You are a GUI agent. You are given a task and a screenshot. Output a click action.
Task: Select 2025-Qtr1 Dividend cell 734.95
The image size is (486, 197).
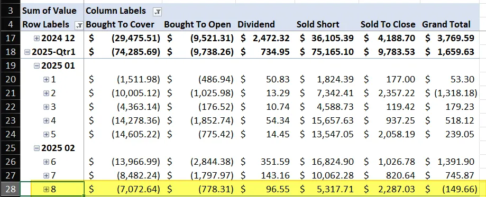265,52
